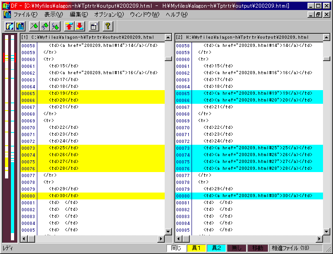Click left pane line 00058 with href #14

coord(93,46)
